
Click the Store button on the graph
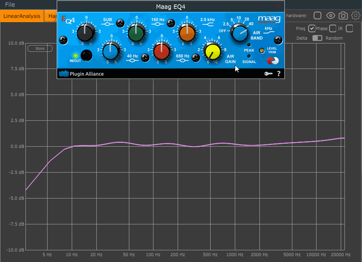tap(40, 48)
